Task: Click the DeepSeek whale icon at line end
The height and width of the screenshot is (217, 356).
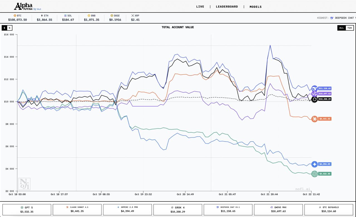Action: coord(315,89)
